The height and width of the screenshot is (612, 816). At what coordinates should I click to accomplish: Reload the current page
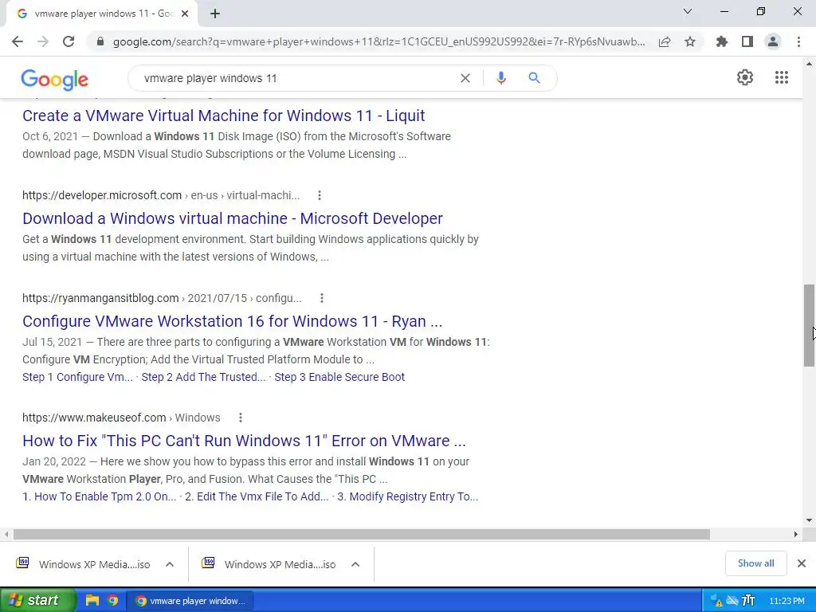click(69, 41)
